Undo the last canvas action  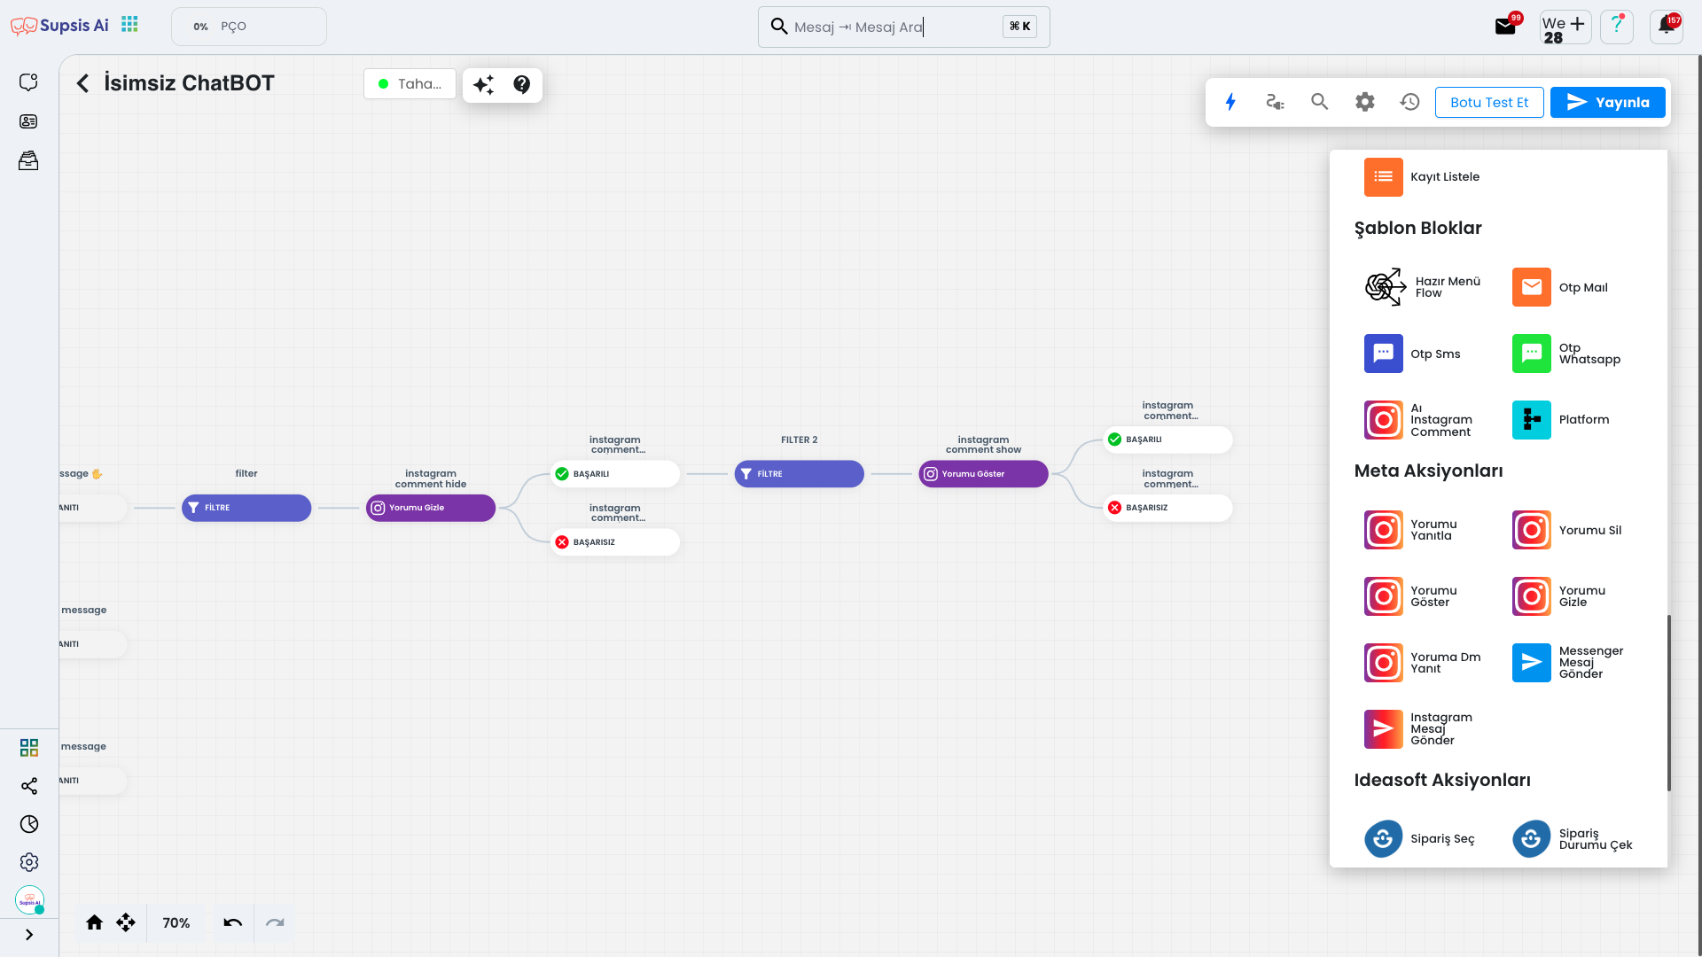coord(232,922)
